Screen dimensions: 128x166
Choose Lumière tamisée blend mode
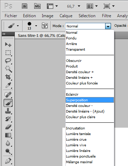pyautogui.click(x=90, y=134)
